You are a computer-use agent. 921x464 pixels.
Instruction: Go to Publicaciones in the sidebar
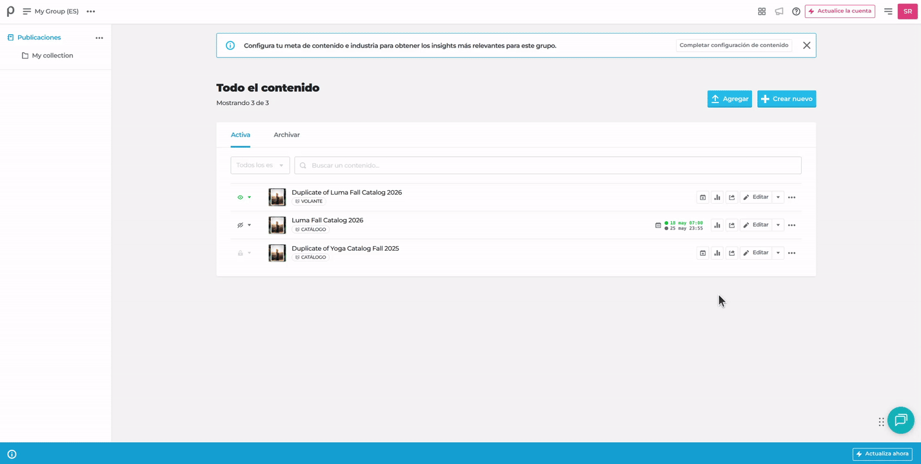(x=39, y=37)
